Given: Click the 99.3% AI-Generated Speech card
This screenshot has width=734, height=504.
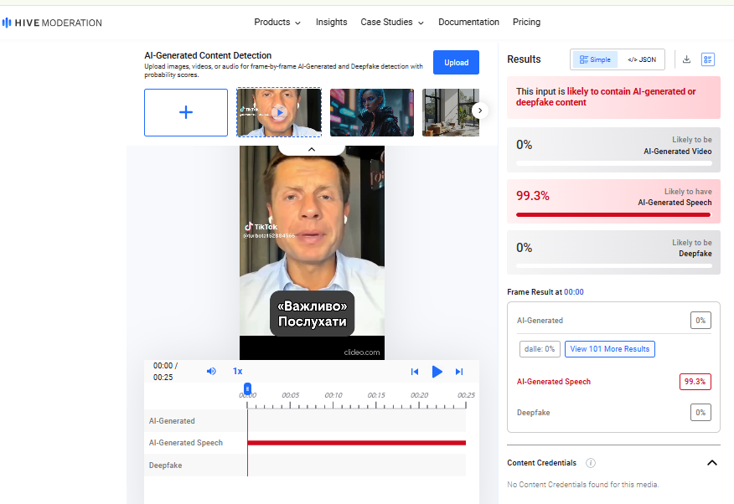Looking at the screenshot, I should pos(613,201).
